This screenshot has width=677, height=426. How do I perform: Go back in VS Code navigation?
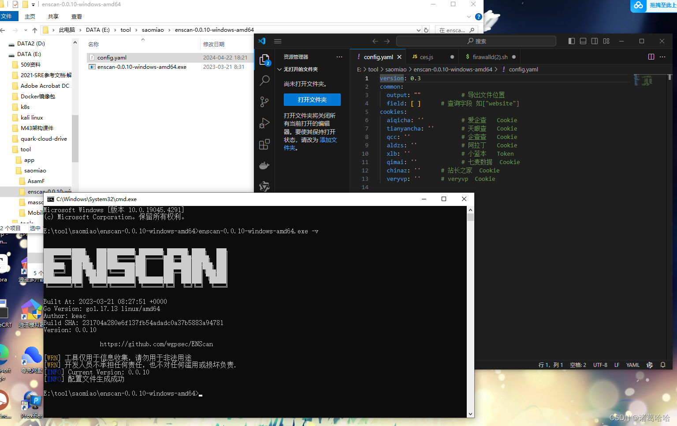(x=375, y=41)
